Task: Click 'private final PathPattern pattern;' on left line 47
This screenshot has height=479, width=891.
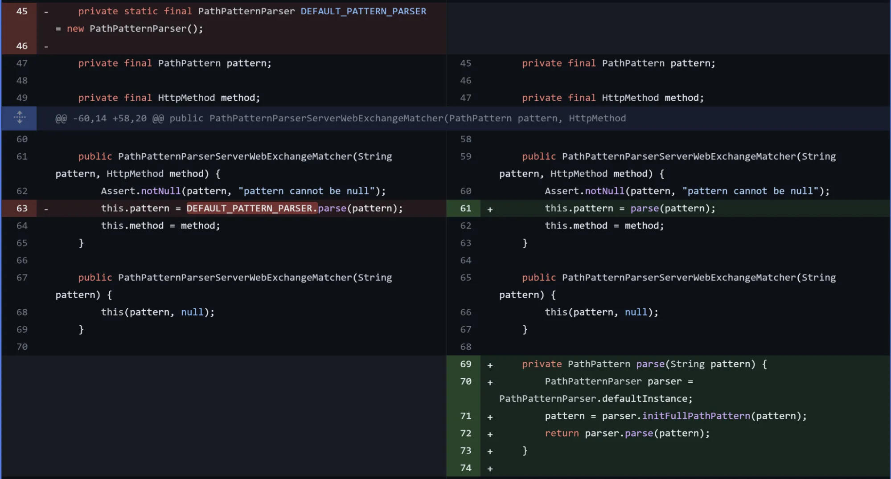Action: coord(175,63)
